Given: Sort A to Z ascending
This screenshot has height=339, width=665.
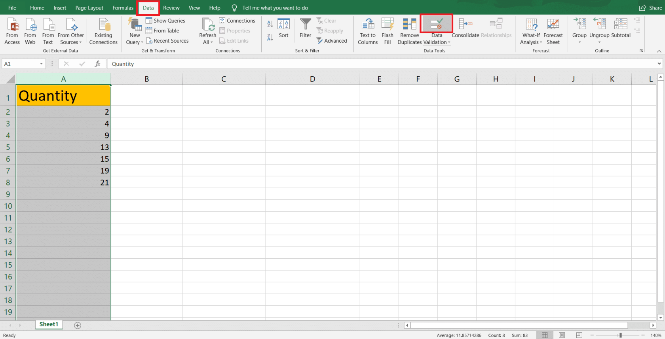Looking at the screenshot, I should [270, 24].
